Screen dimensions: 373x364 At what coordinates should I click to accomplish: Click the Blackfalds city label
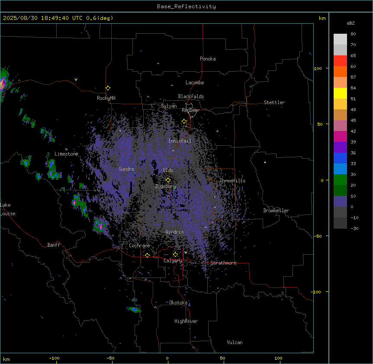(191, 96)
